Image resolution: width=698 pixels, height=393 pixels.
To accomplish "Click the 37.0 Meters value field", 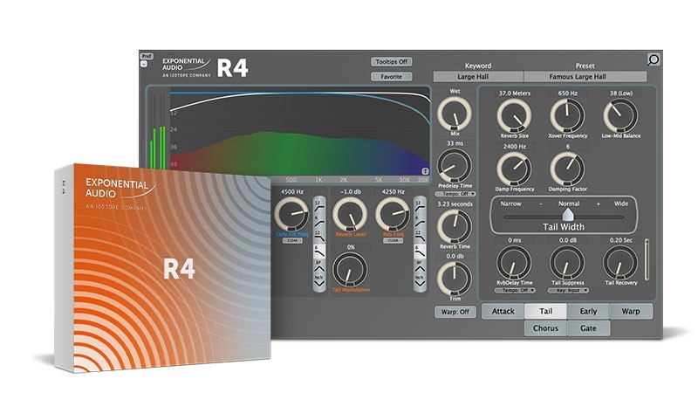I will tap(514, 93).
